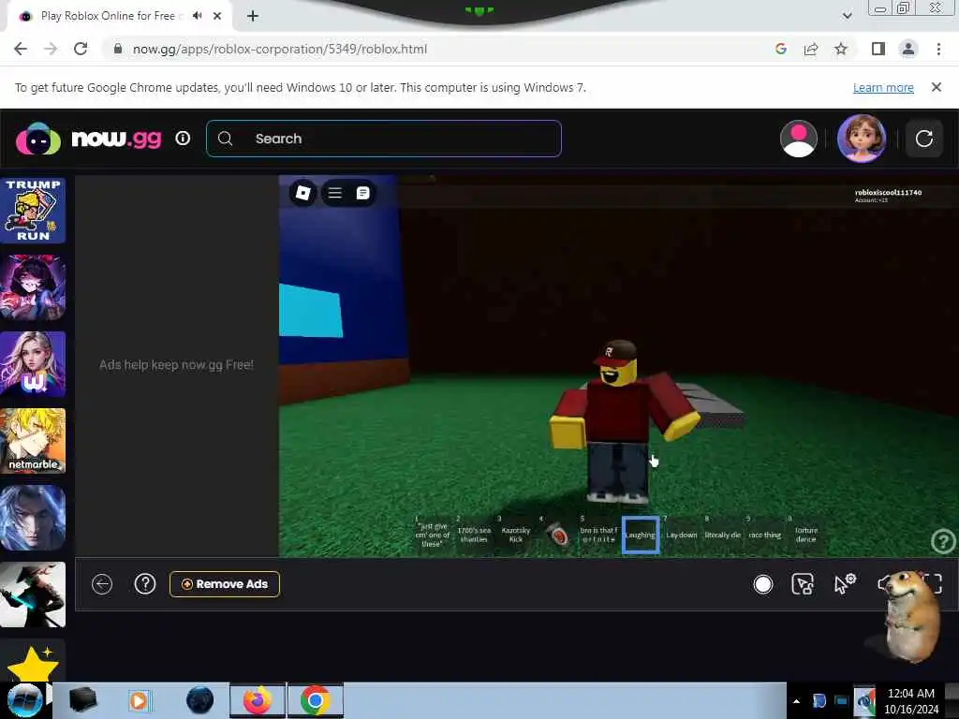Select the "bro is that fortnite" hotbar slot
Screen dimensions: 959x719
(598, 535)
